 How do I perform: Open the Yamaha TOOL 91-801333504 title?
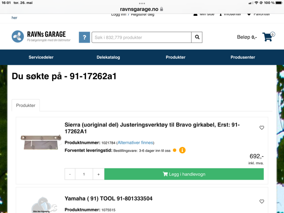pyautogui.click(x=108, y=199)
